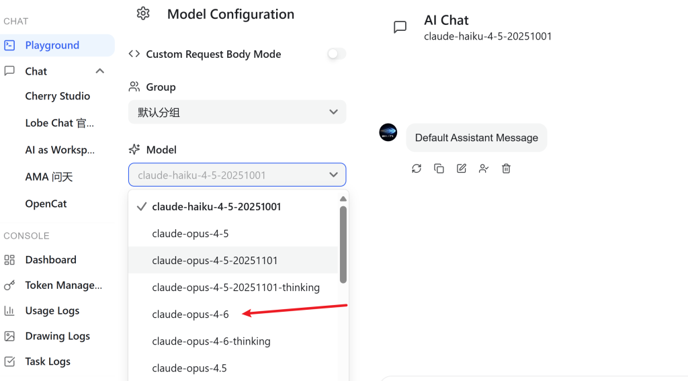Viewport: 688px width, 381px height.
Task: Open the Playground page
Action: 57,45
